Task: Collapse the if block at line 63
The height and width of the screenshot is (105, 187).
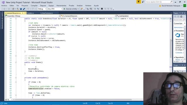Action: pyautogui.click(x=16, y=82)
